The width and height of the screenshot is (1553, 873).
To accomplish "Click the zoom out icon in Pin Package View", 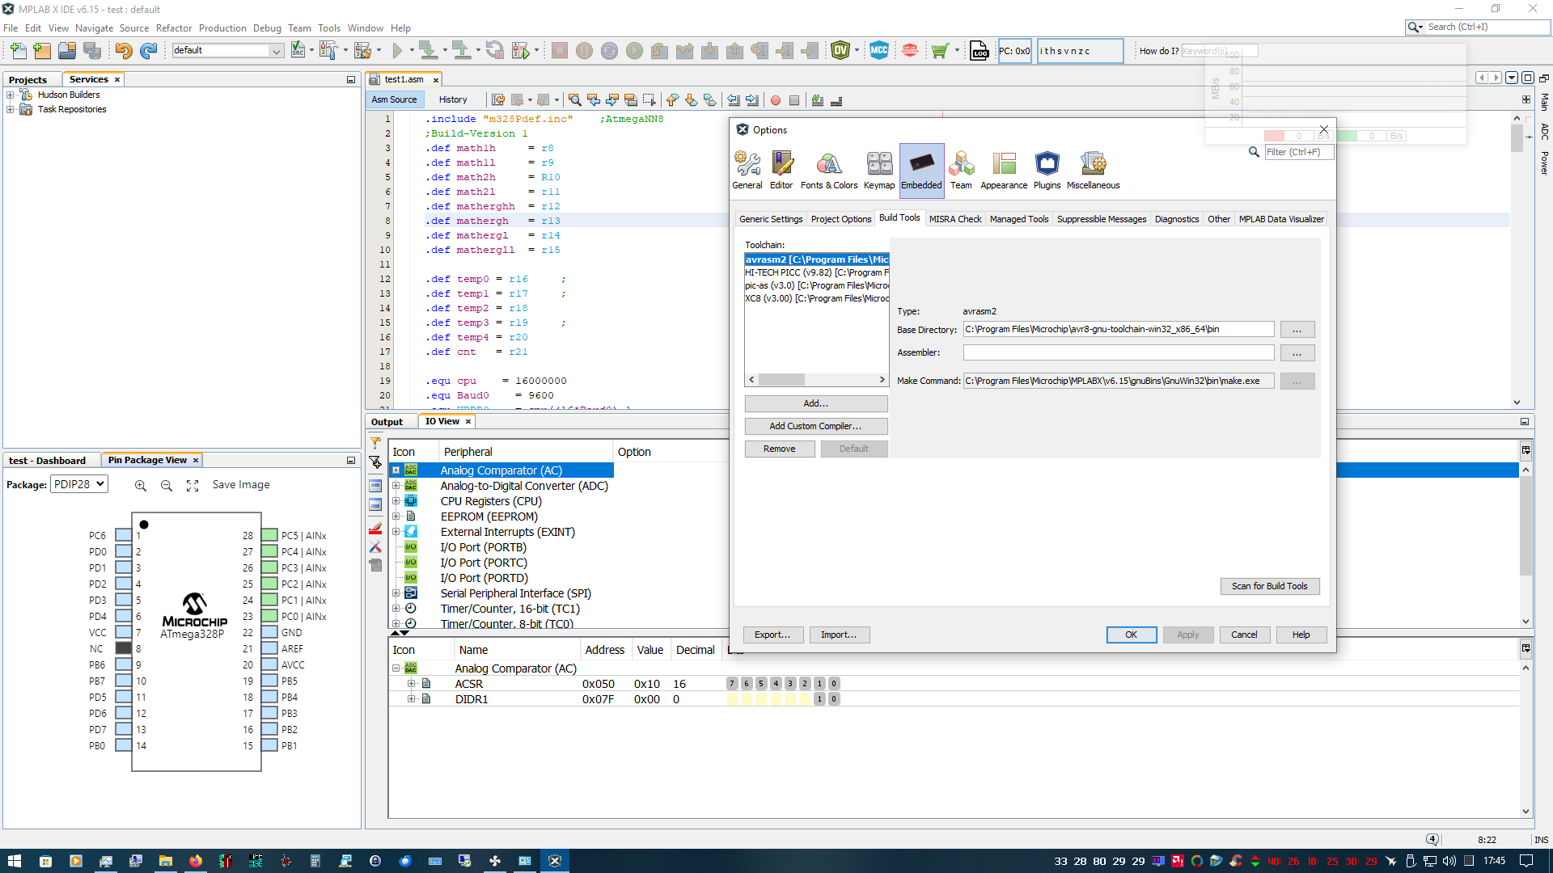I will (x=167, y=485).
